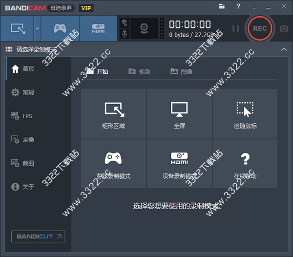The width and height of the screenshot is (293, 257).
Task: Switch to game recording mode in toolbar
Action: [60, 28]
